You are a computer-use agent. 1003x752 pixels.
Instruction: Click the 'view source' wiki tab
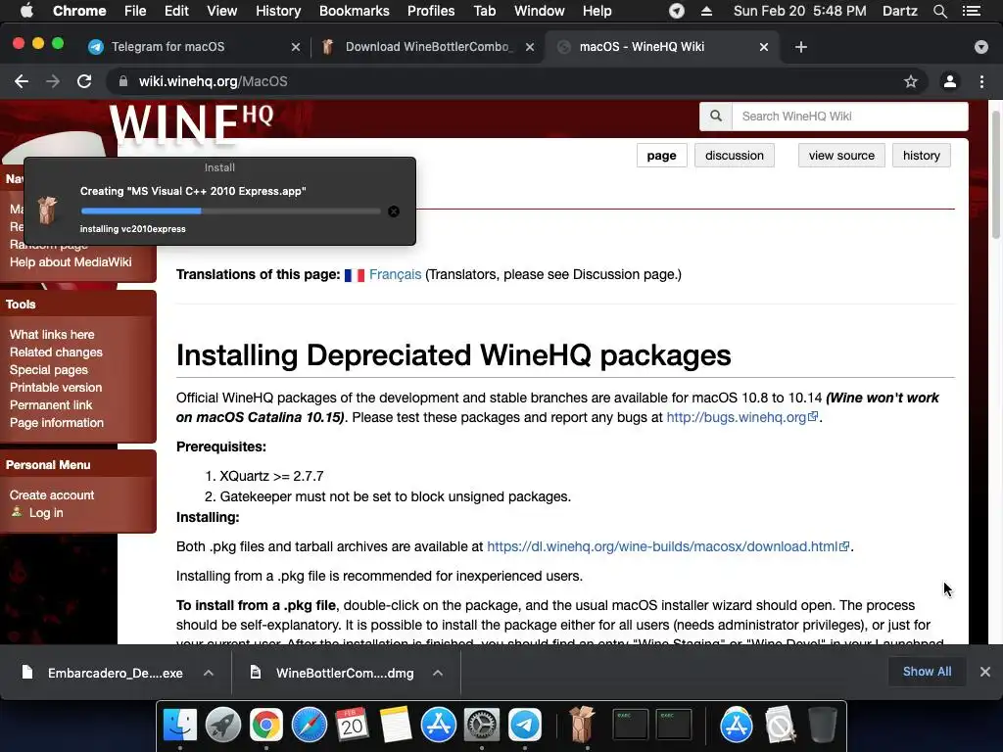click(841, 156)
